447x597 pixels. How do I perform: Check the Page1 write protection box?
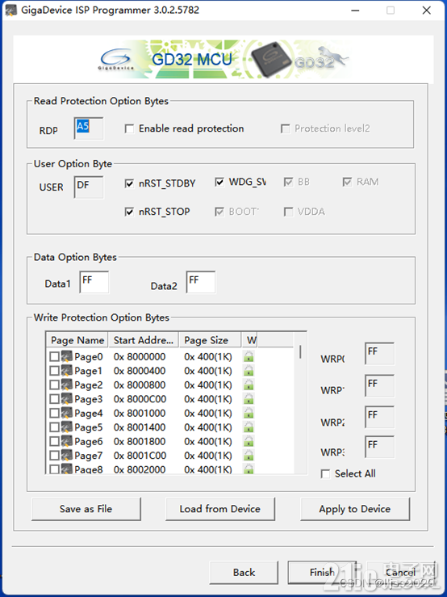click(54, 371)
